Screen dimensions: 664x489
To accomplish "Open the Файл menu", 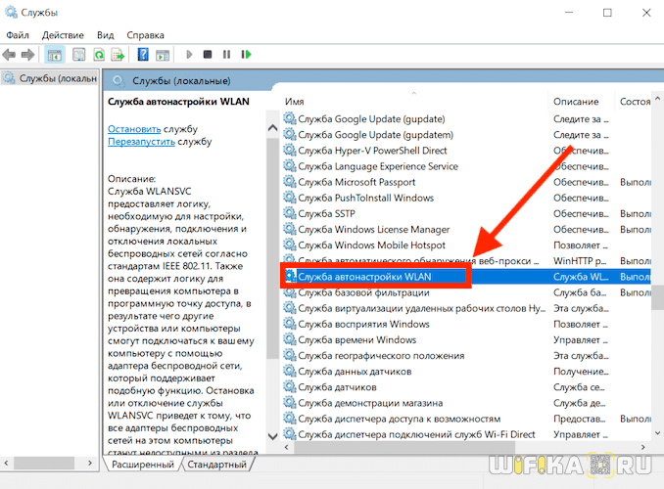I will click(18, 35).
